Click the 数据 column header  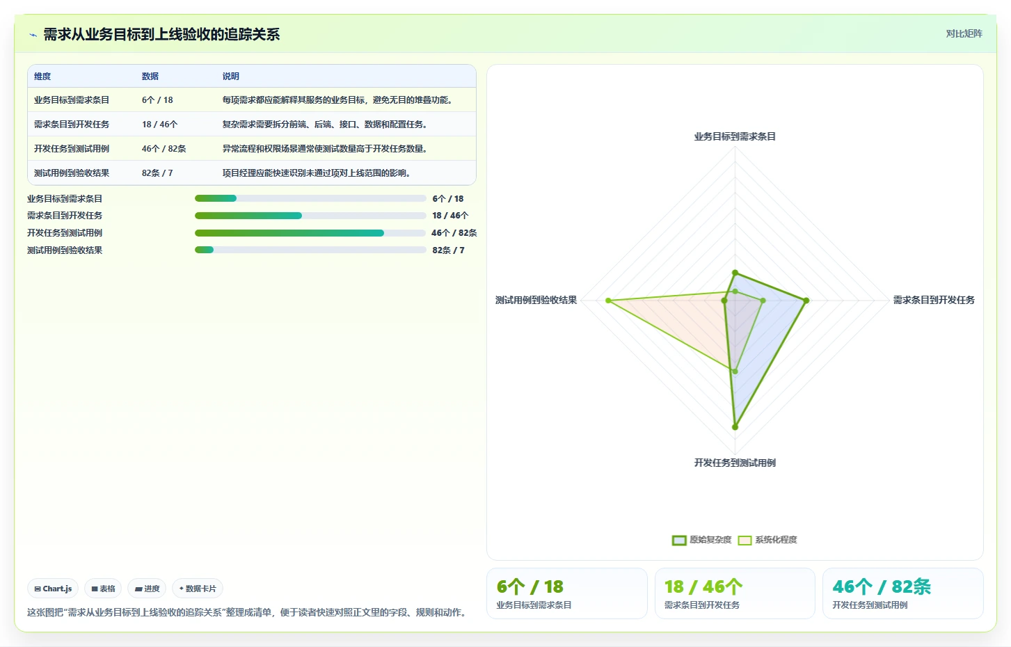(150, 77)
